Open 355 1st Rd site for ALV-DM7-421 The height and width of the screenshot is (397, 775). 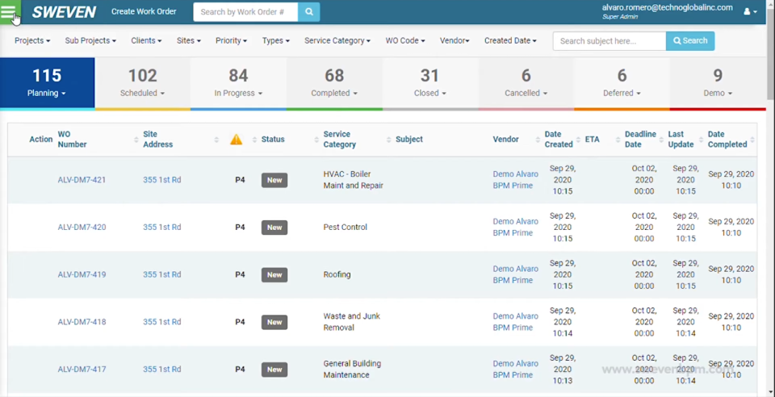(x=162, y=180)
